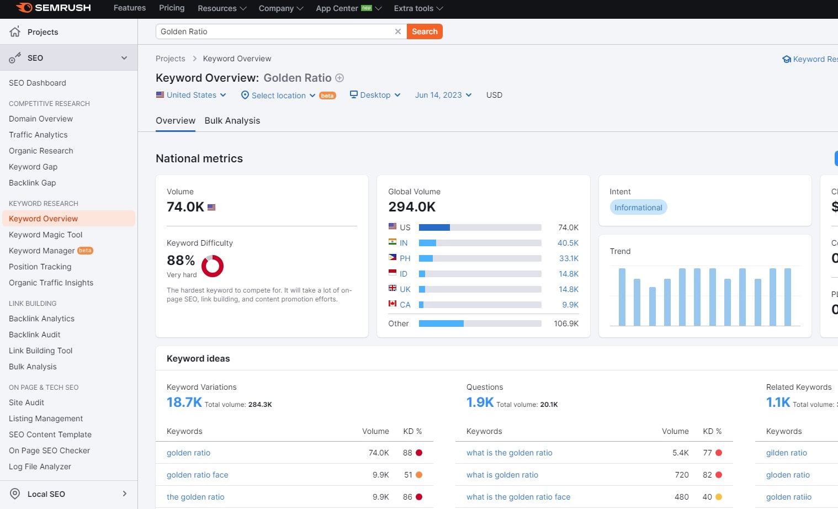Viewport: 838px width, 509px height.
Task: Click the Projects breadcrumb link
Action: [x=171, y=59]
